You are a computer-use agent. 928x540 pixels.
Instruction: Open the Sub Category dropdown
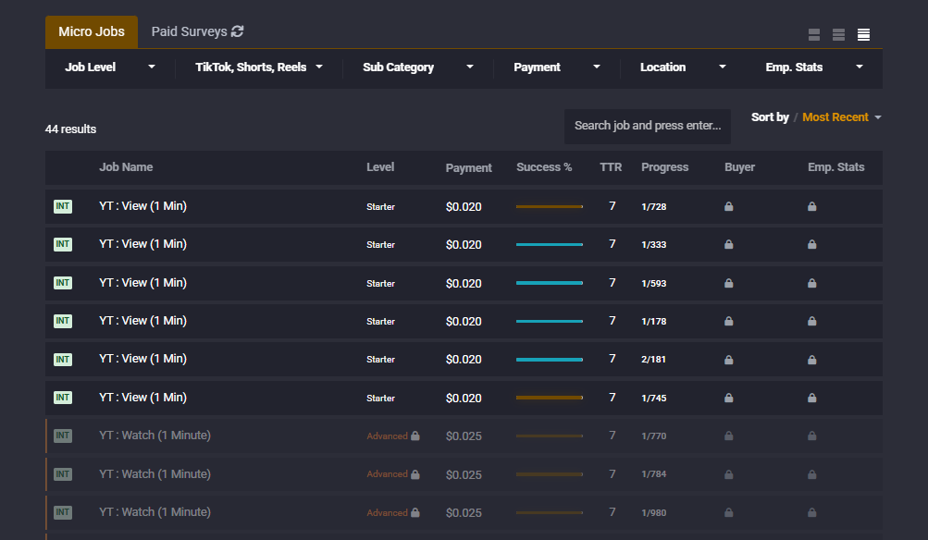(x=417, y=67)
